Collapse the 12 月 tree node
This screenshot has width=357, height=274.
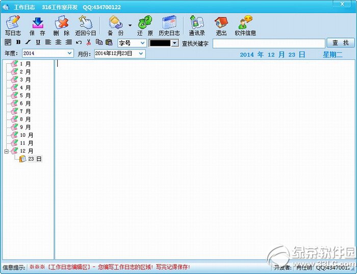6,151
